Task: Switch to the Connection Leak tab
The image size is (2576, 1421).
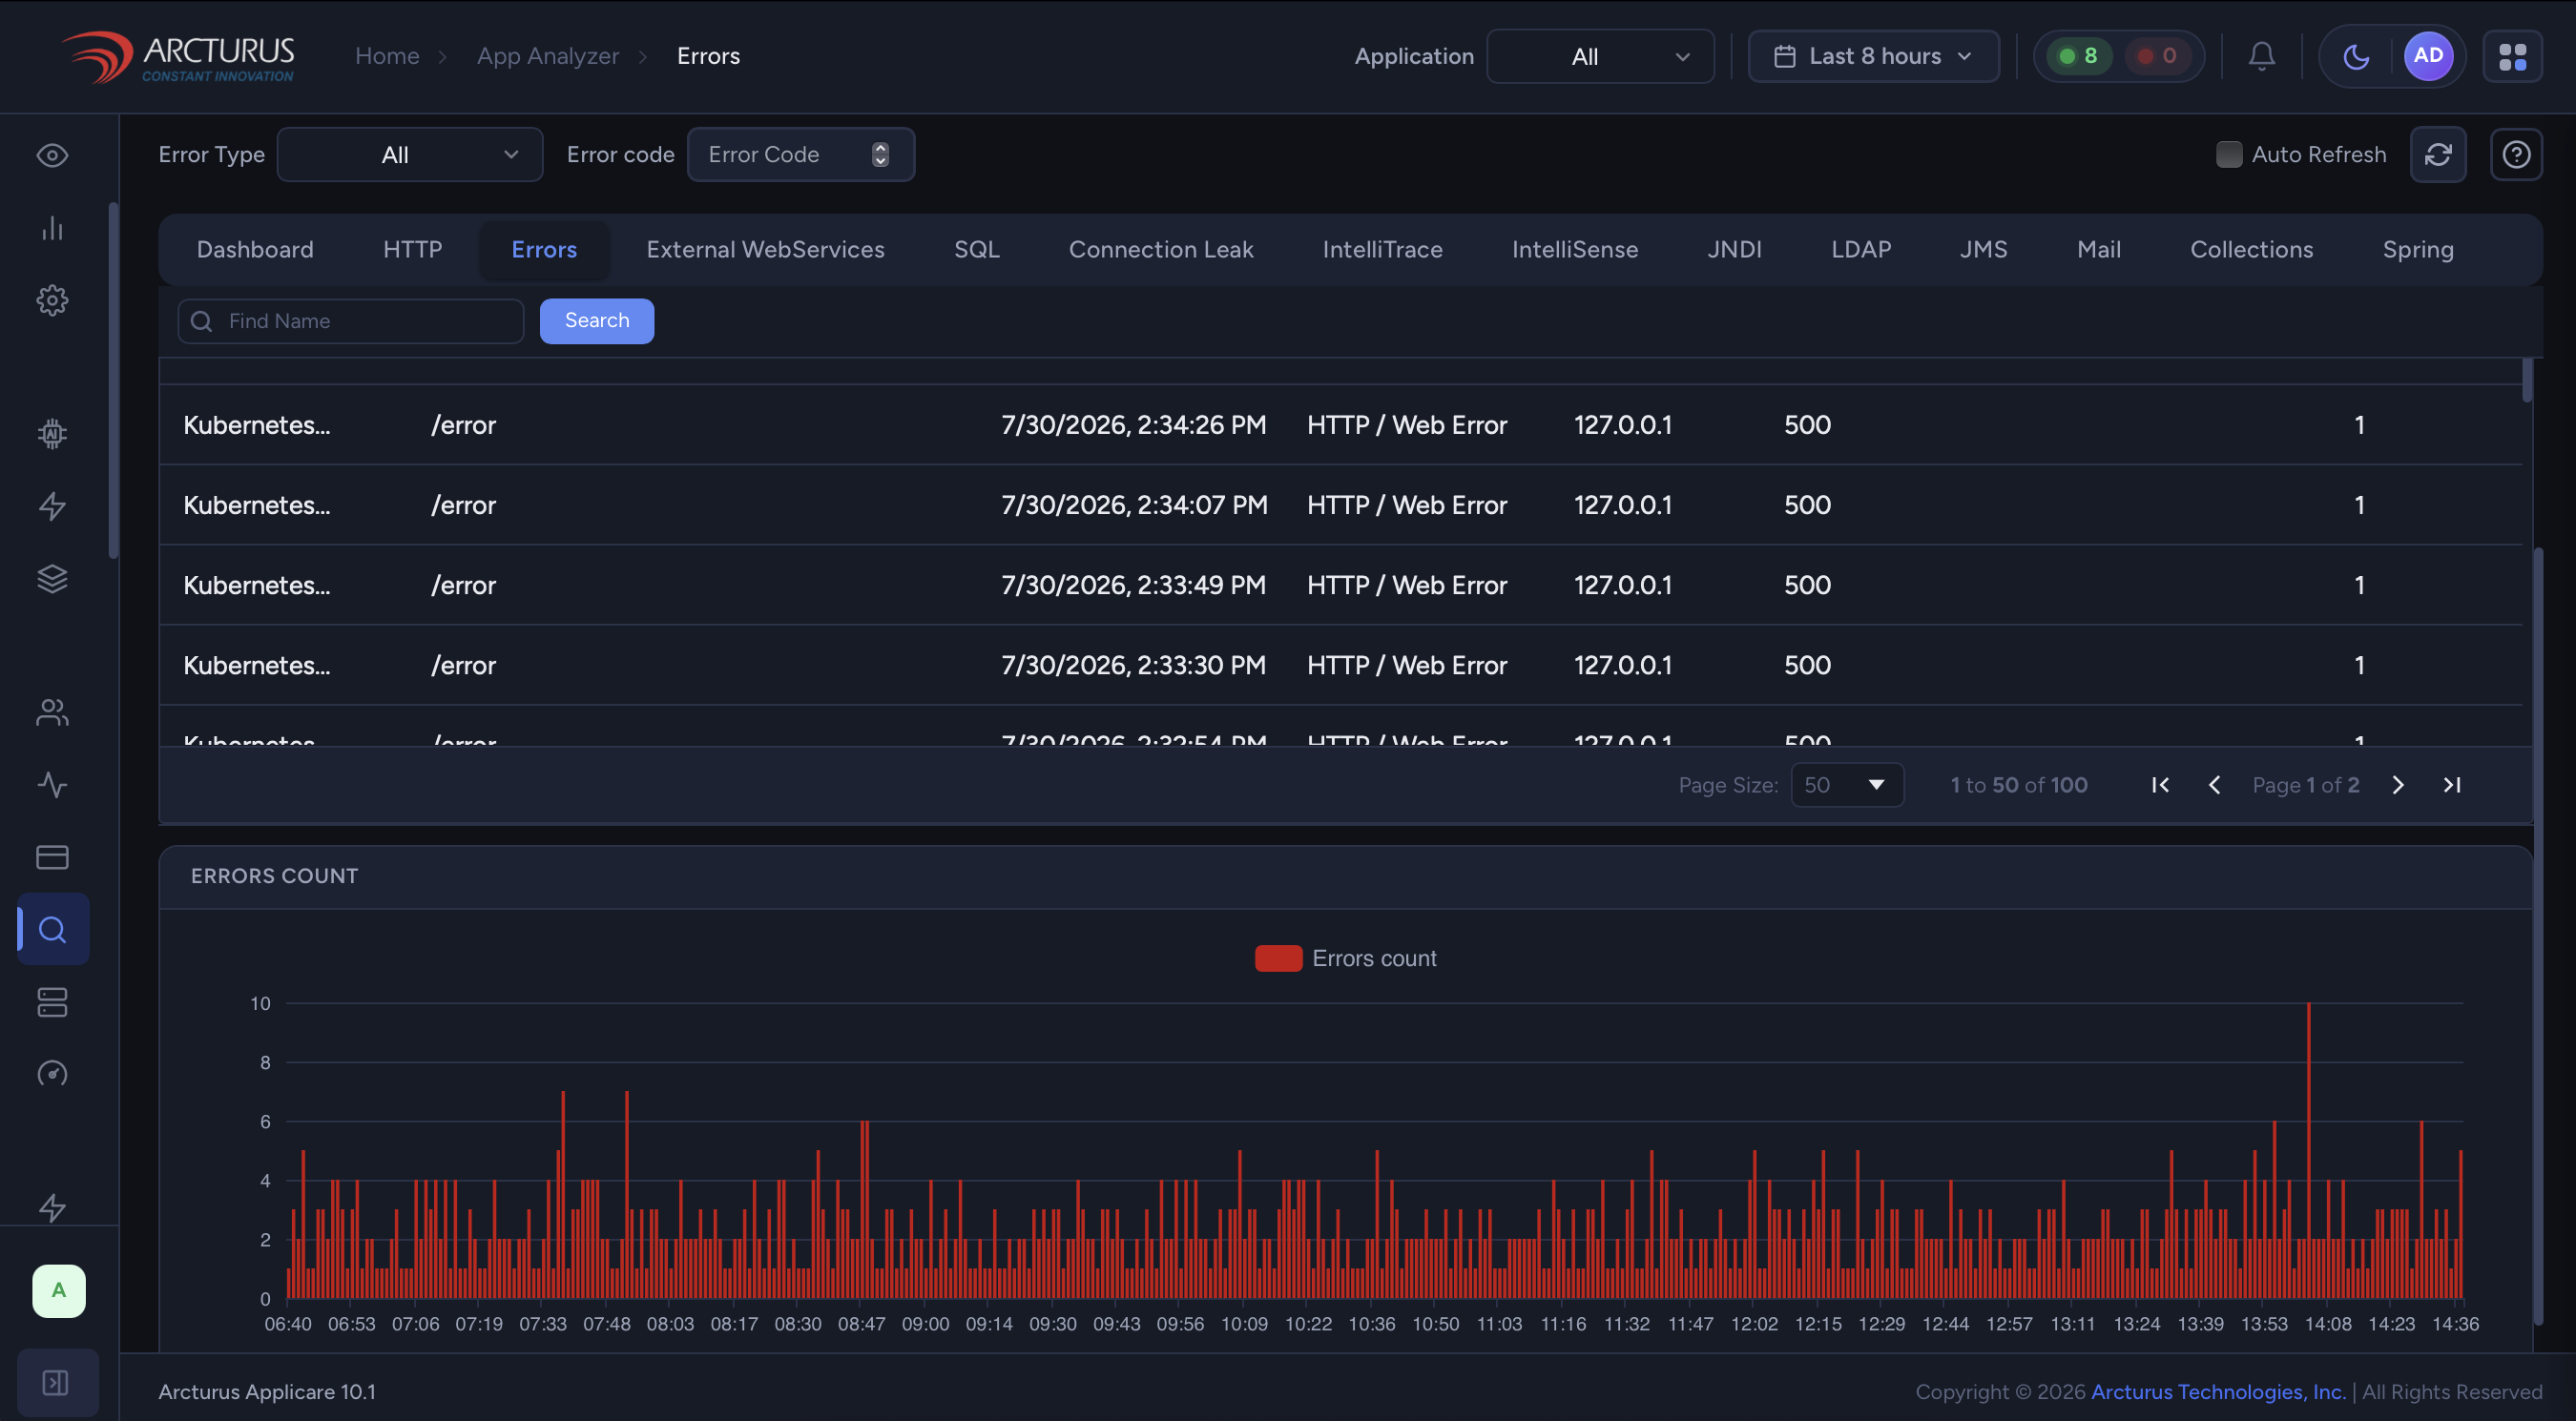Action: pyautogui.click(x=1160, y=250)
